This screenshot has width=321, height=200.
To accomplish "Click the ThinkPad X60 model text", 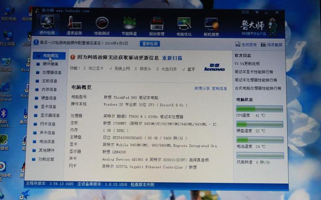I will [131, 98].
